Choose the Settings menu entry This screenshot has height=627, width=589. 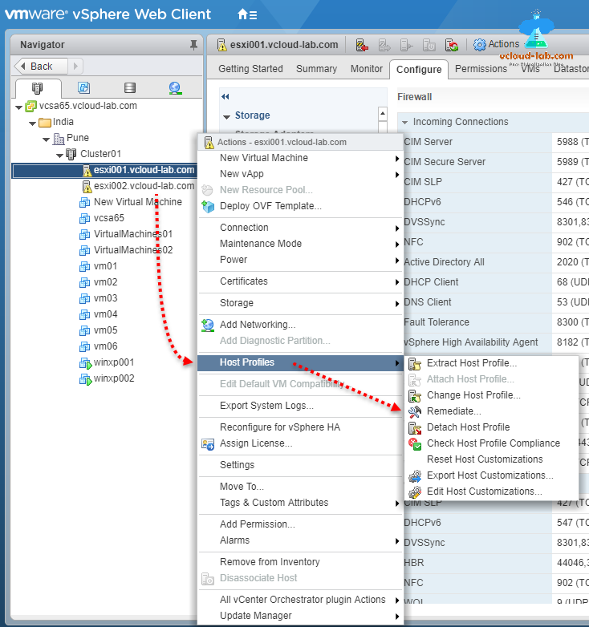(300, 465)
